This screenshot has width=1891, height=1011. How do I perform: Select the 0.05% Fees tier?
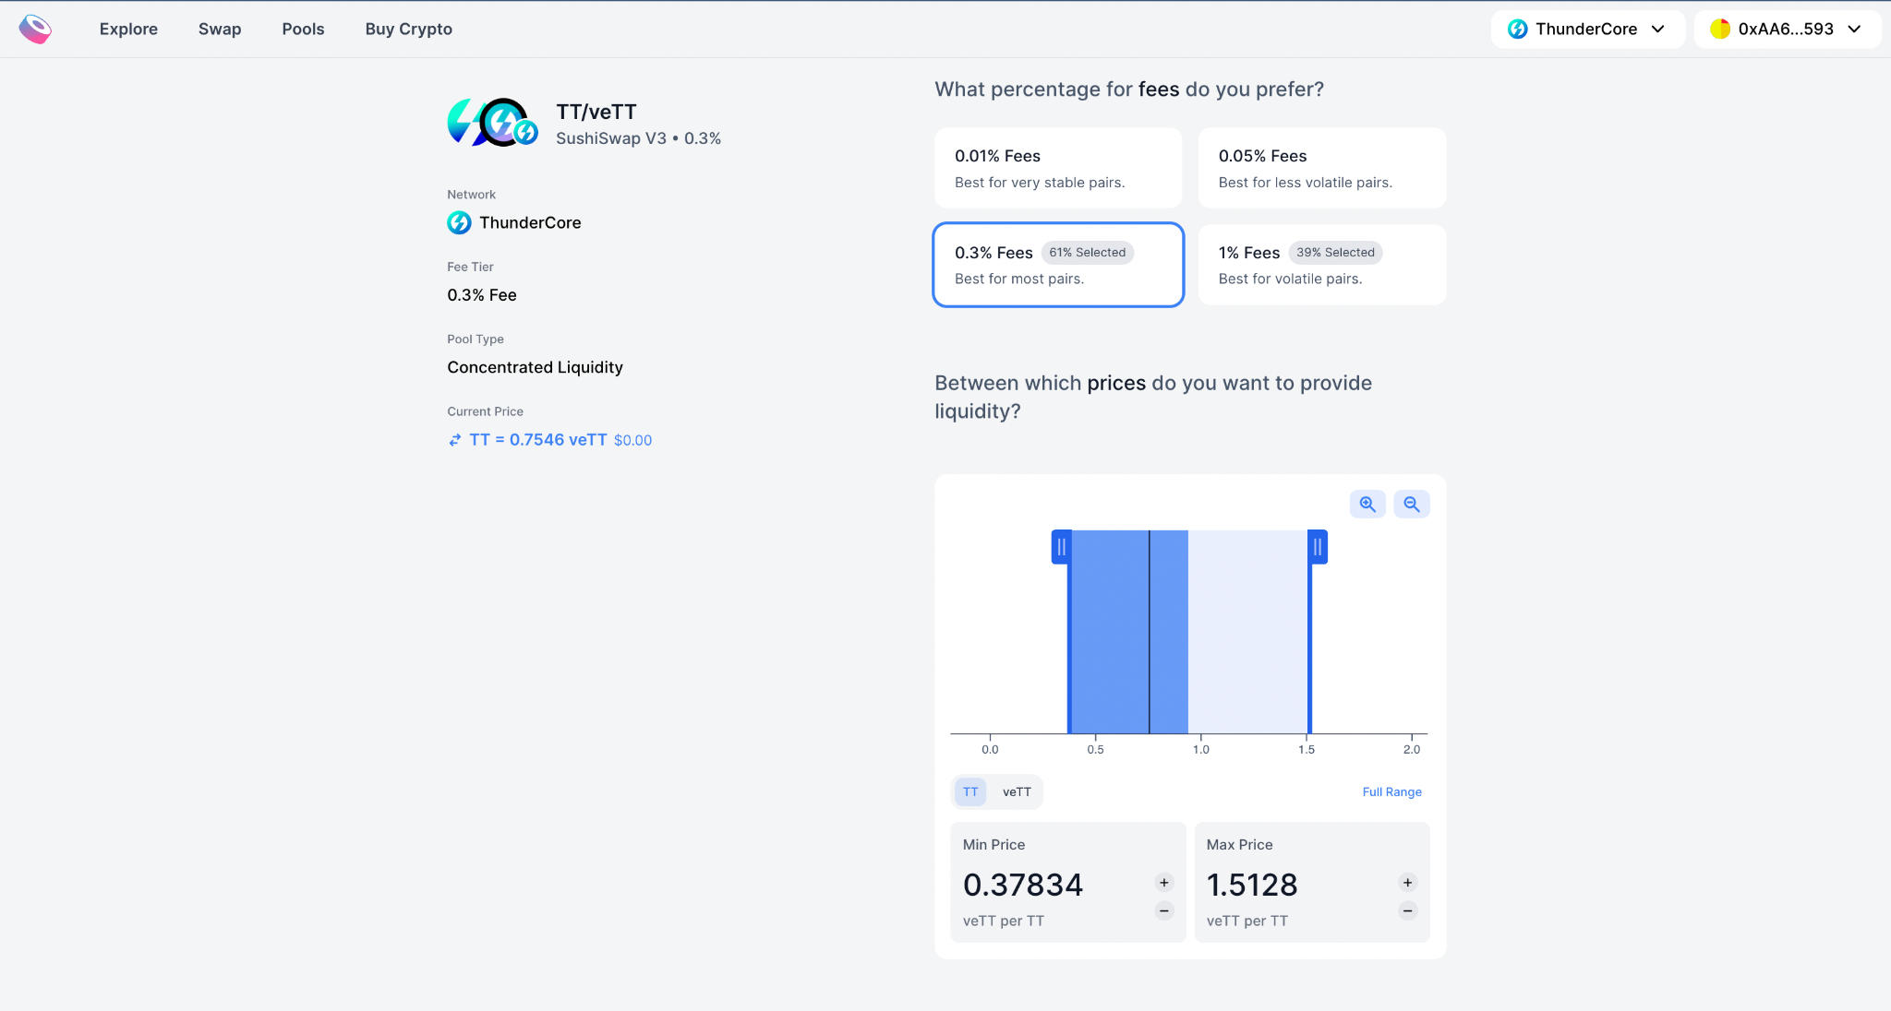(x=1322, y=168)
